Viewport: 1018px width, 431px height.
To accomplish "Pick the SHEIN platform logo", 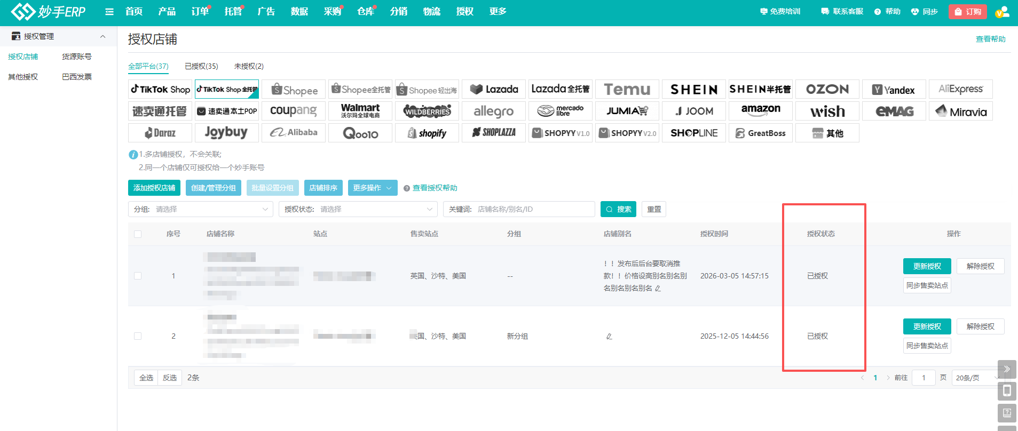I will click(x=694, y=89).
